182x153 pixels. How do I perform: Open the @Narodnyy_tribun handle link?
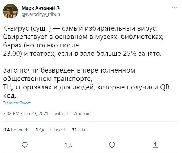41,14
